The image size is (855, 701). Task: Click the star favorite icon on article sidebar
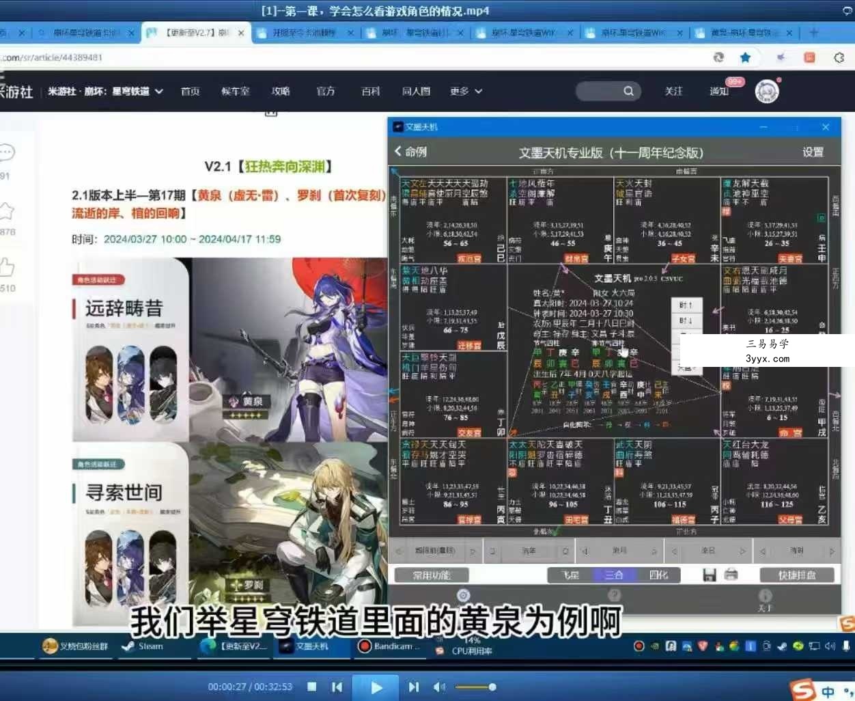pos(7,210)
